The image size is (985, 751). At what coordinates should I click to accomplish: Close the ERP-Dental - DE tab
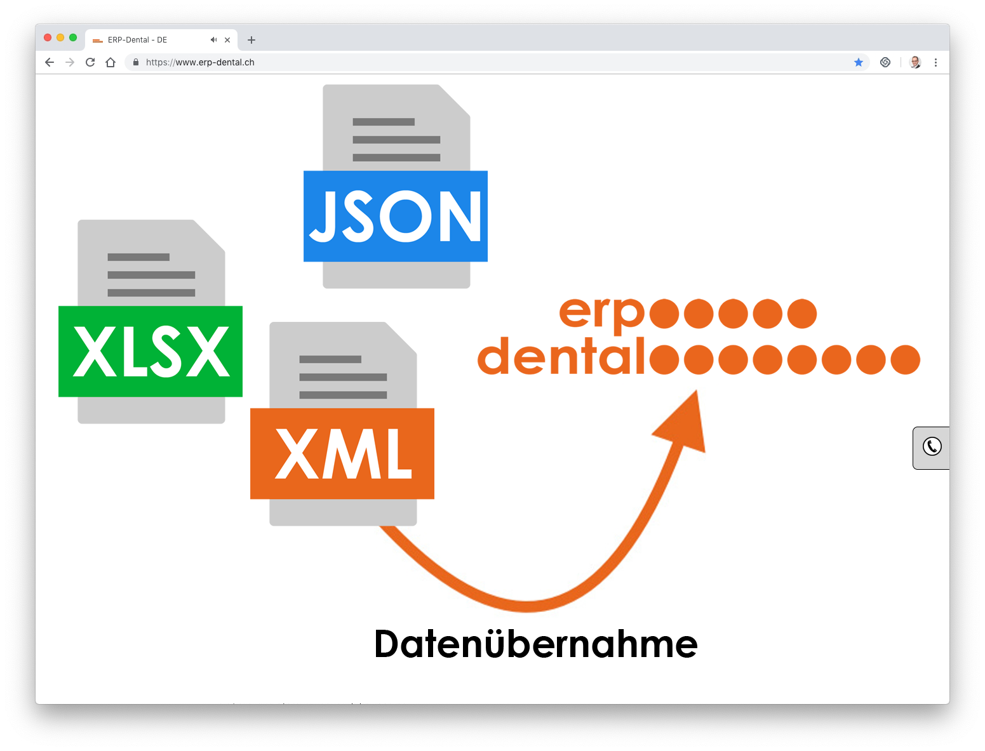pyautogui.click(x=227, y=40)
